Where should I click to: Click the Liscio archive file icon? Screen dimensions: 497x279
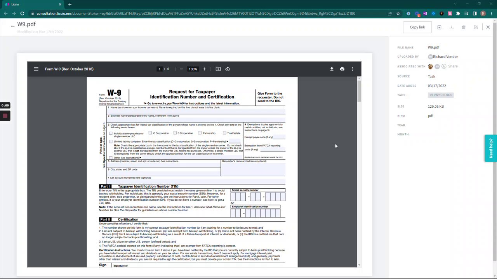pyautogui.click(x=439, y=27)
